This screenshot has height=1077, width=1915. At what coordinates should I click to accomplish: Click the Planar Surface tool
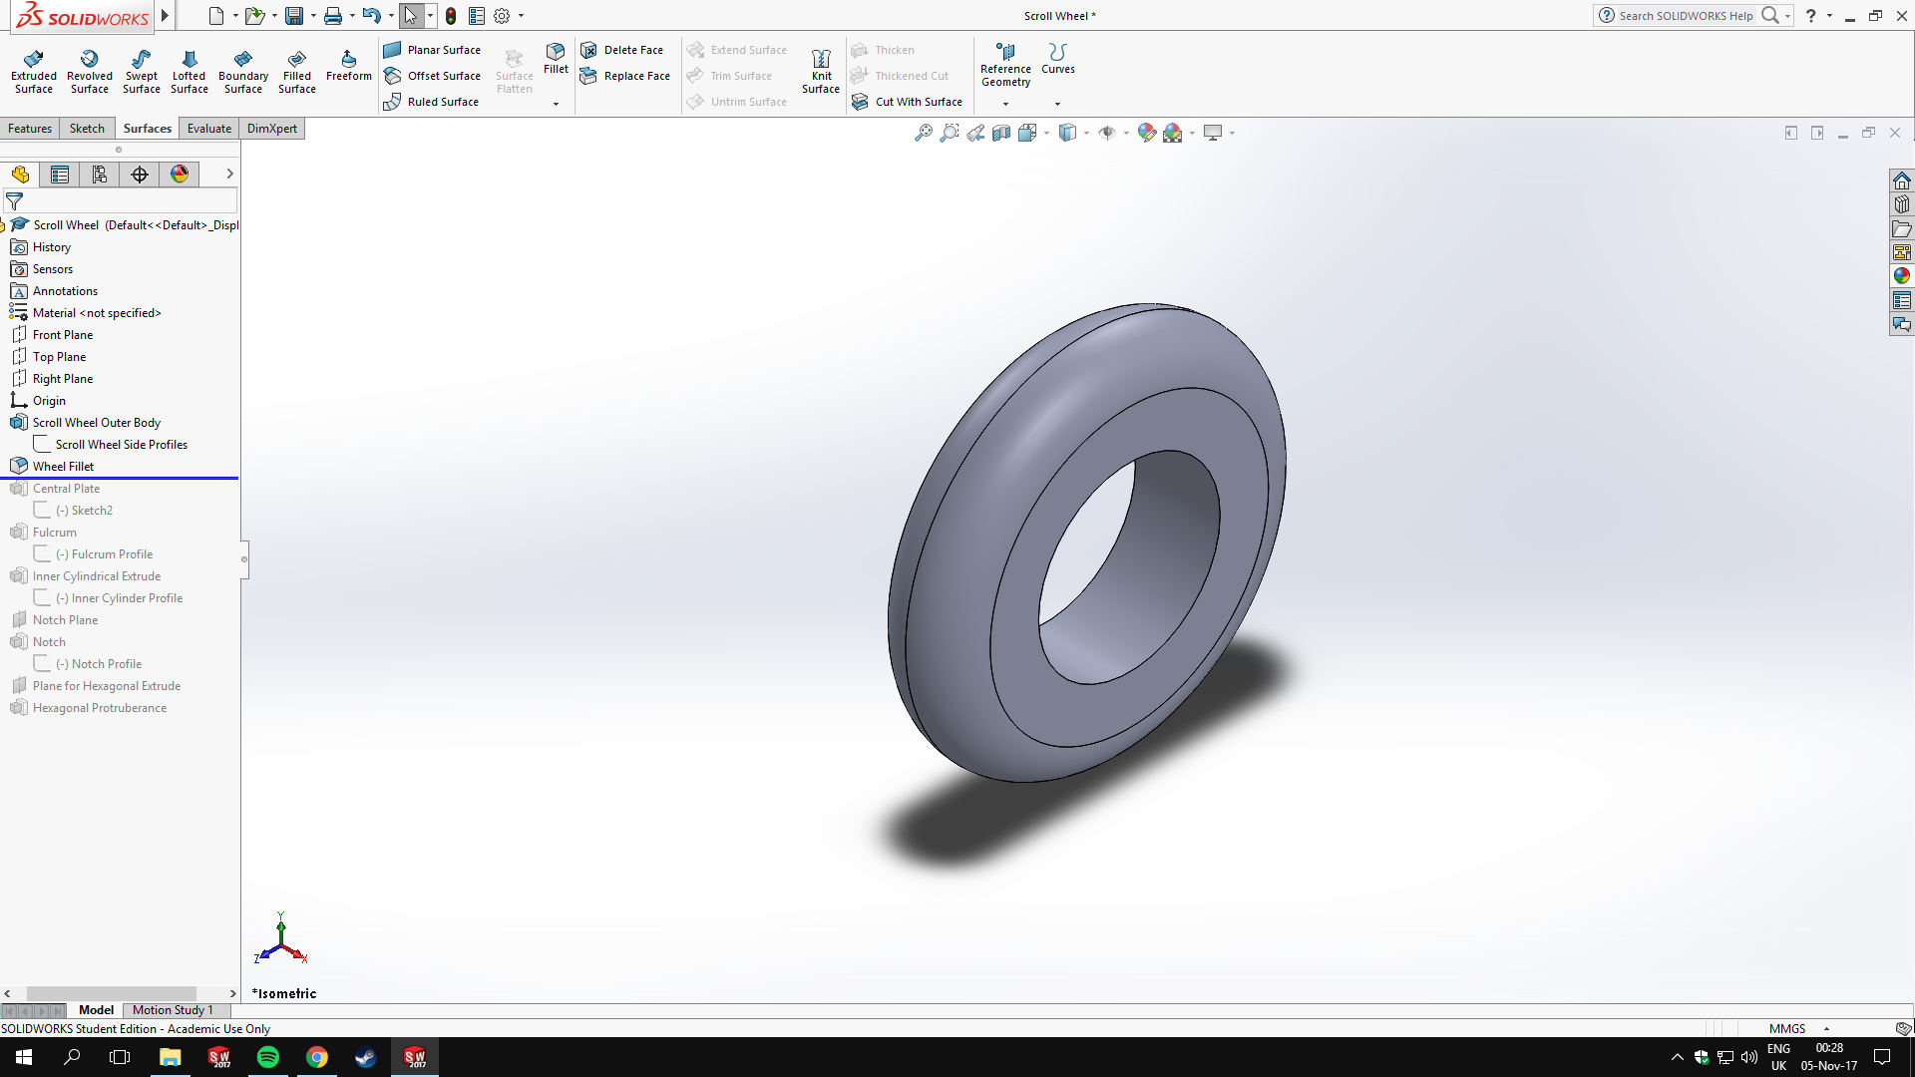[x=432, y=50]
